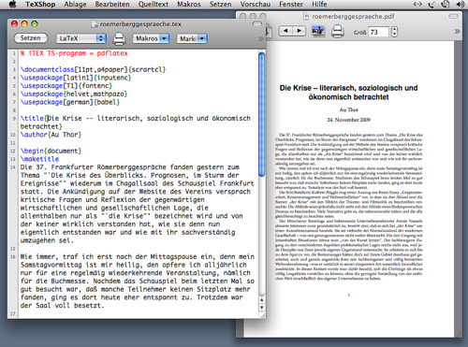Click the picture icon in PDF toolbar
This screenshot has width=468, height=347.
coord(318,31)
